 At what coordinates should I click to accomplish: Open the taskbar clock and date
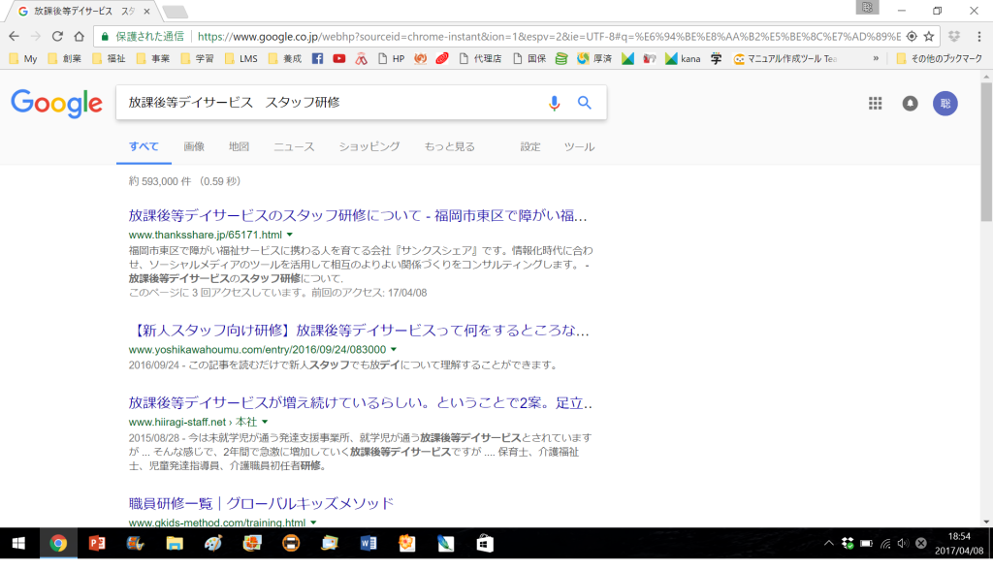[959, 544]
